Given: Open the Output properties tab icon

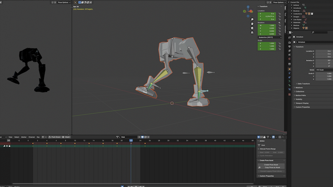Looking at the screenshot, I should click(x=290, y=47).
